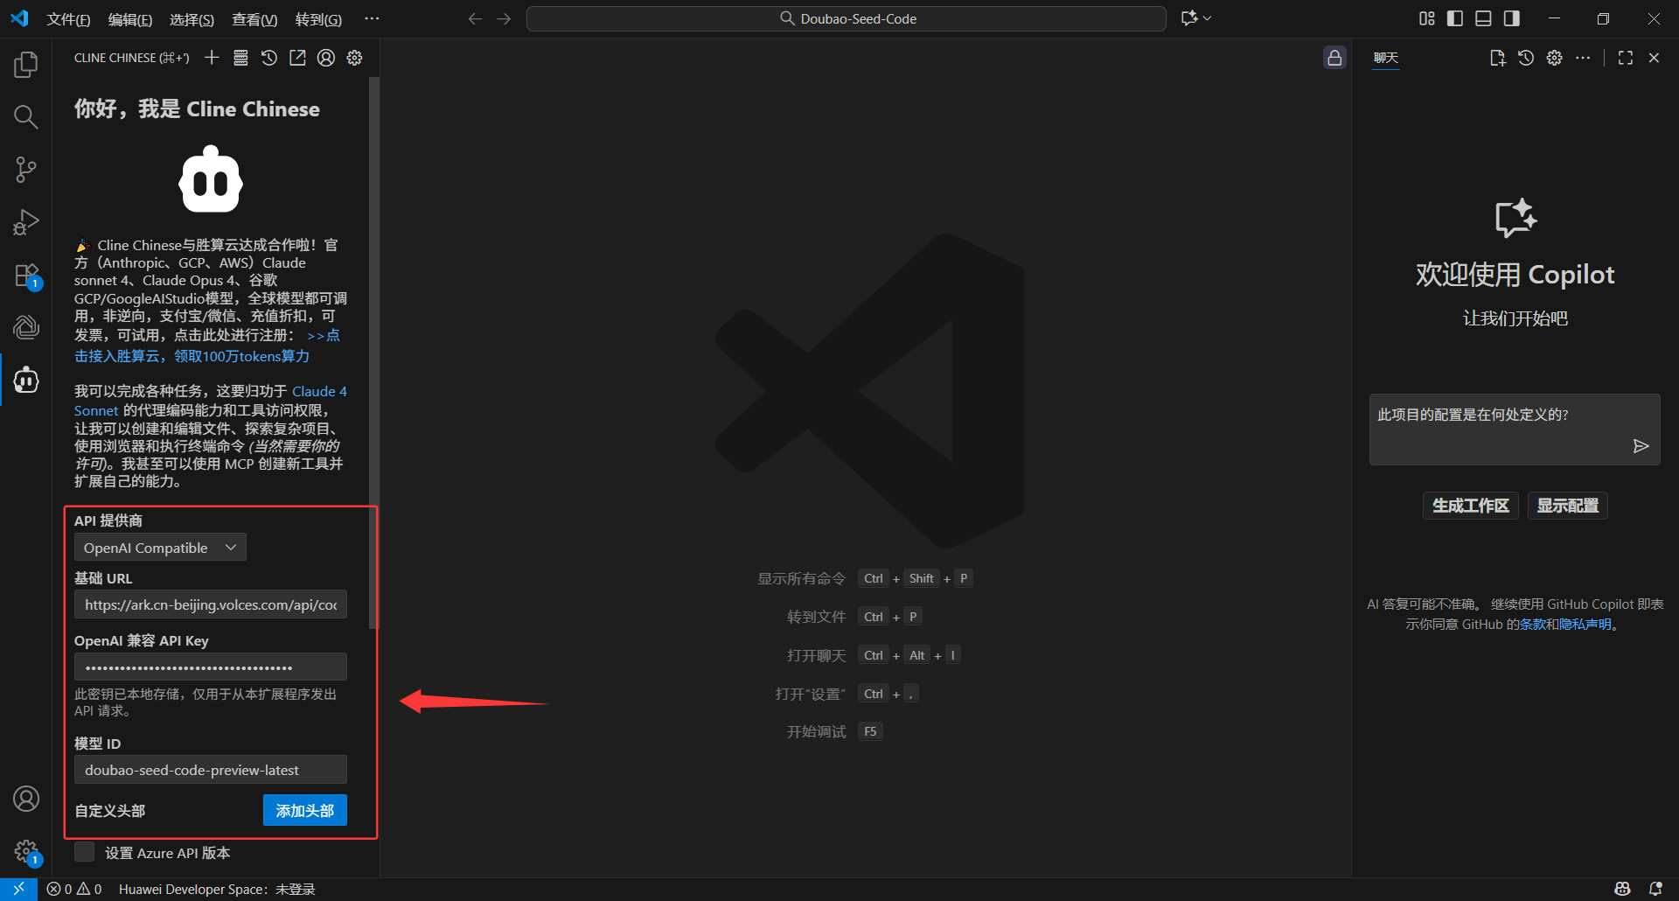
Task: Click the Copilot icon in title bar
Action: (1188, 18)
